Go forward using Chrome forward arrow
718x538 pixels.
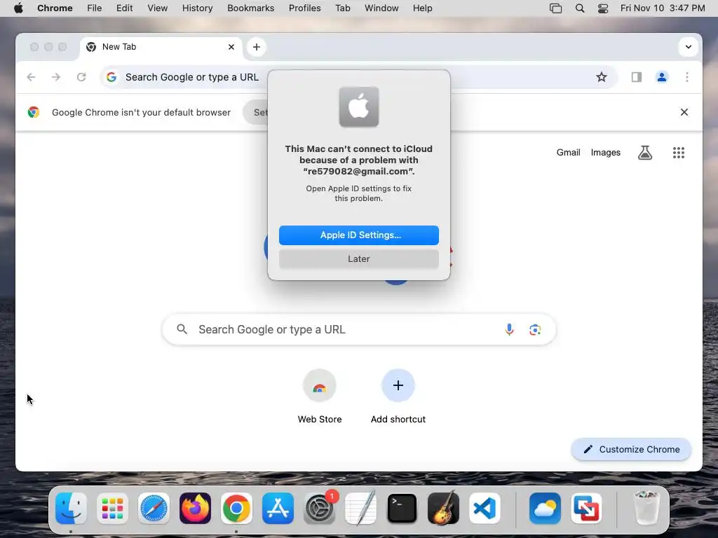point(56,77)
